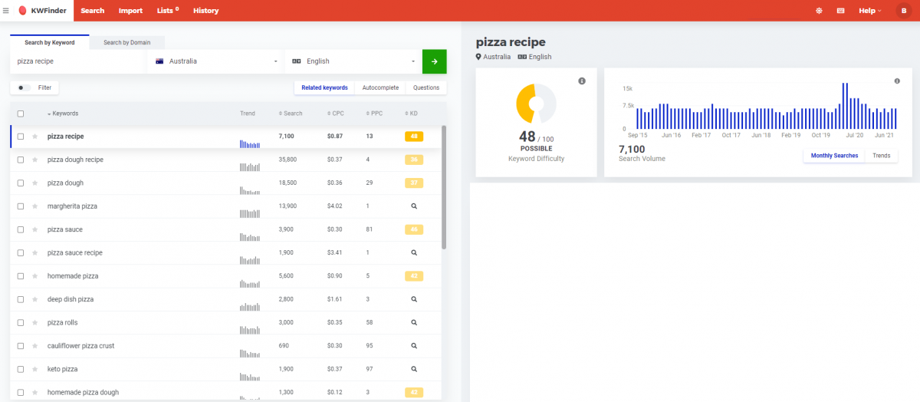The height and width of the screenshot is (402, 920).
Task: Analyze KD magnifier for deep dish pizza
Action: 414,299
